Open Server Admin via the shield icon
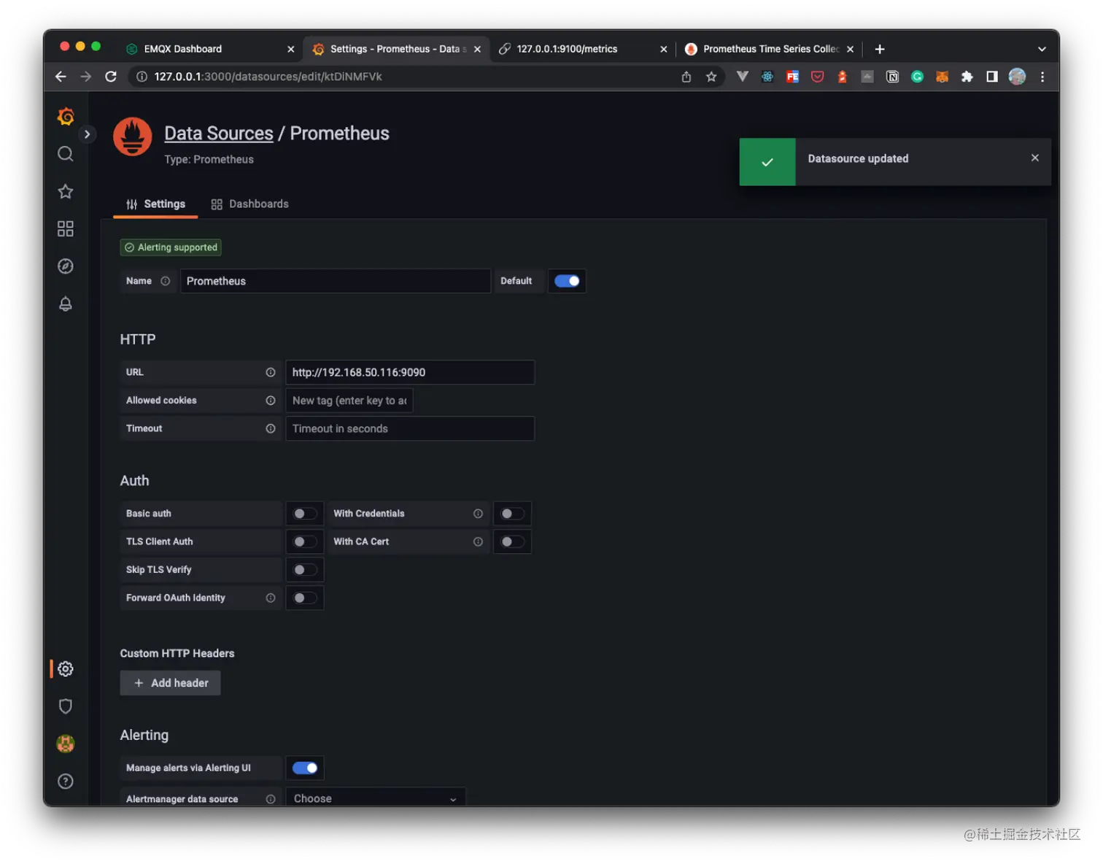The height and width of the screenshot is (864, 1103). pyautogui.click(x=65, y=706)
